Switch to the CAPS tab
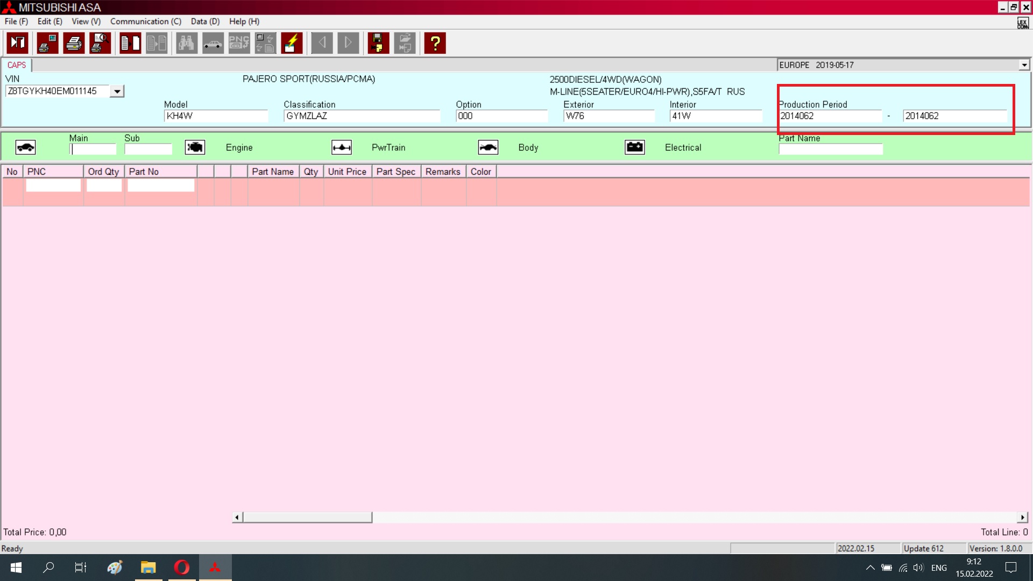 point(17,65)
